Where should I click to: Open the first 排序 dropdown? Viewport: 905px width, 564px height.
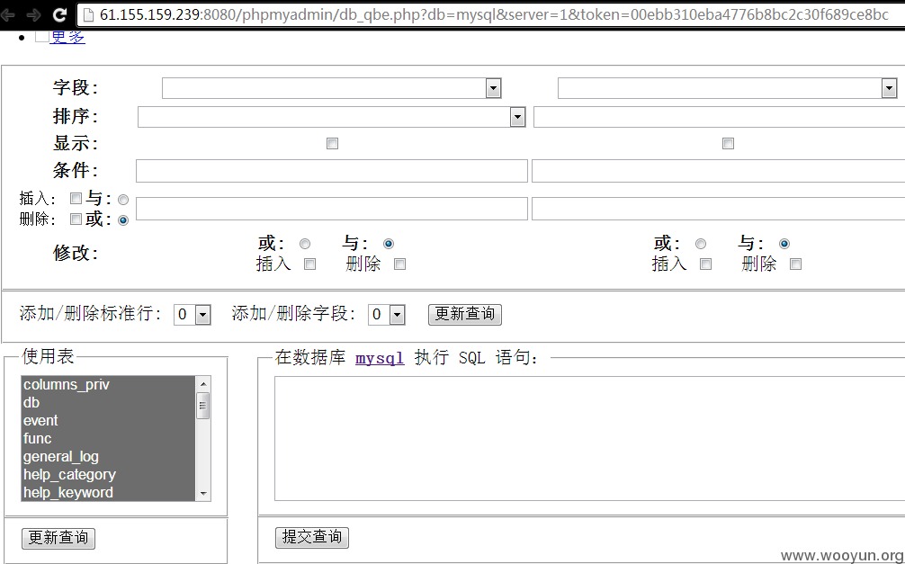(x=331, y=117)
